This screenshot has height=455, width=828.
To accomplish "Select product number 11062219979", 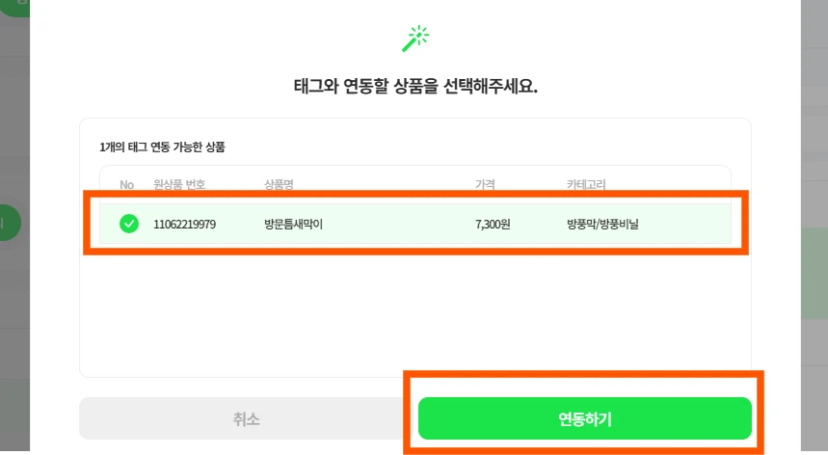I will pyautogui.click(x=184, y=225).
